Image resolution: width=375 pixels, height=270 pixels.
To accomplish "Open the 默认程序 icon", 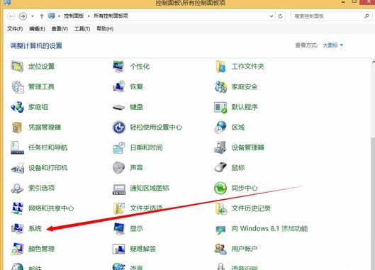I will point(220,107).
